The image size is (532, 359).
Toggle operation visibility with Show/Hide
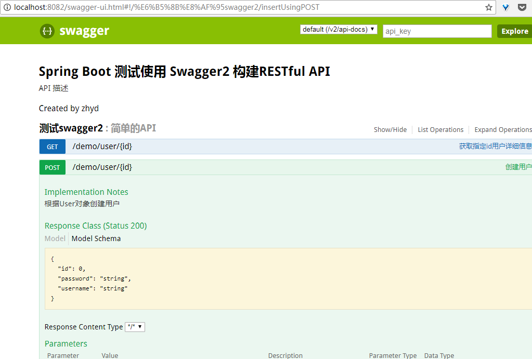(390, 129)
